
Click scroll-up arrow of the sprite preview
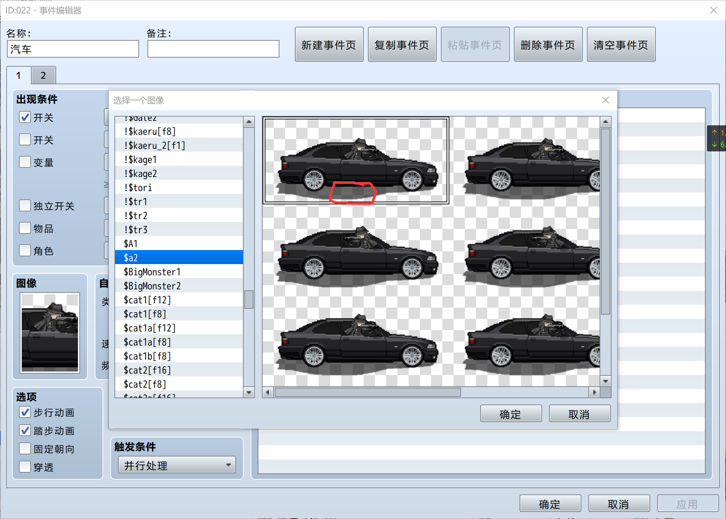(x=606, y=122)
